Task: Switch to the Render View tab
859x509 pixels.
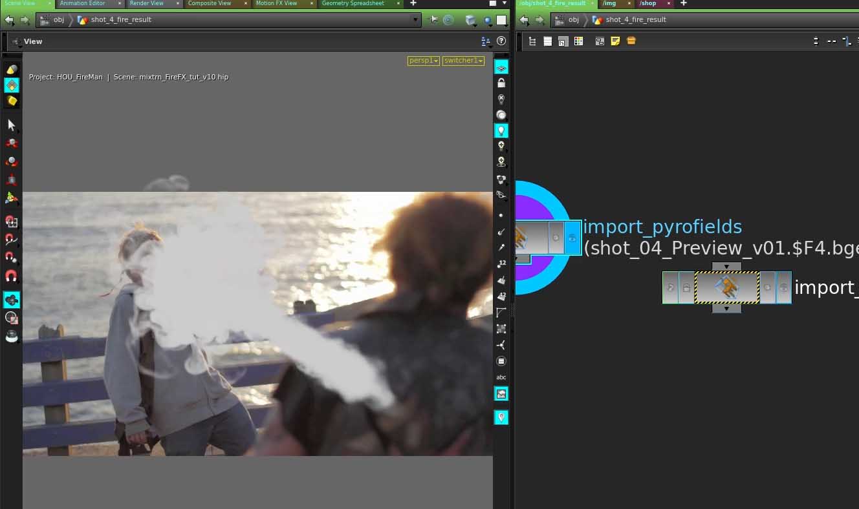Action: (x=147, y=4)
